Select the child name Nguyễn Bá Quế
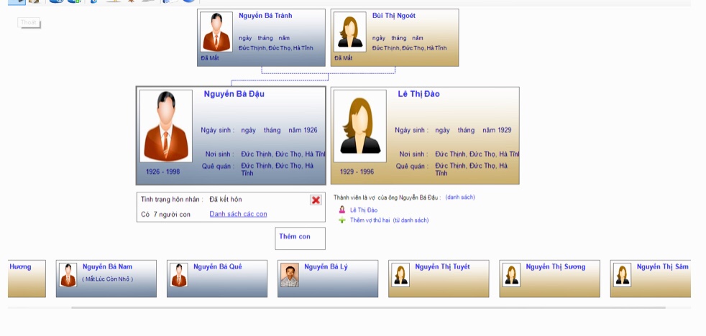706x336 pixels. pyautogui.click(x=217, y=267)
